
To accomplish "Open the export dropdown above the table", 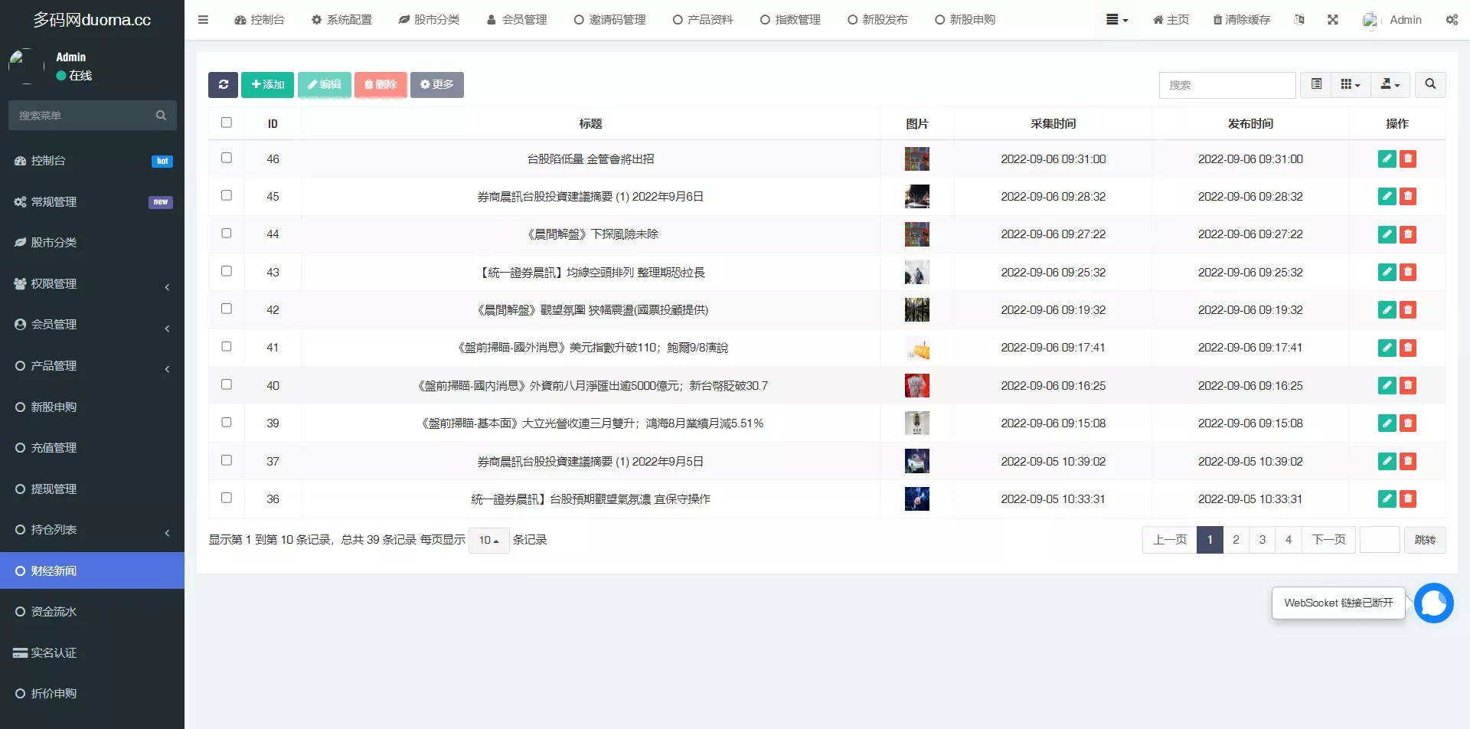I will tap(1390, 85).
